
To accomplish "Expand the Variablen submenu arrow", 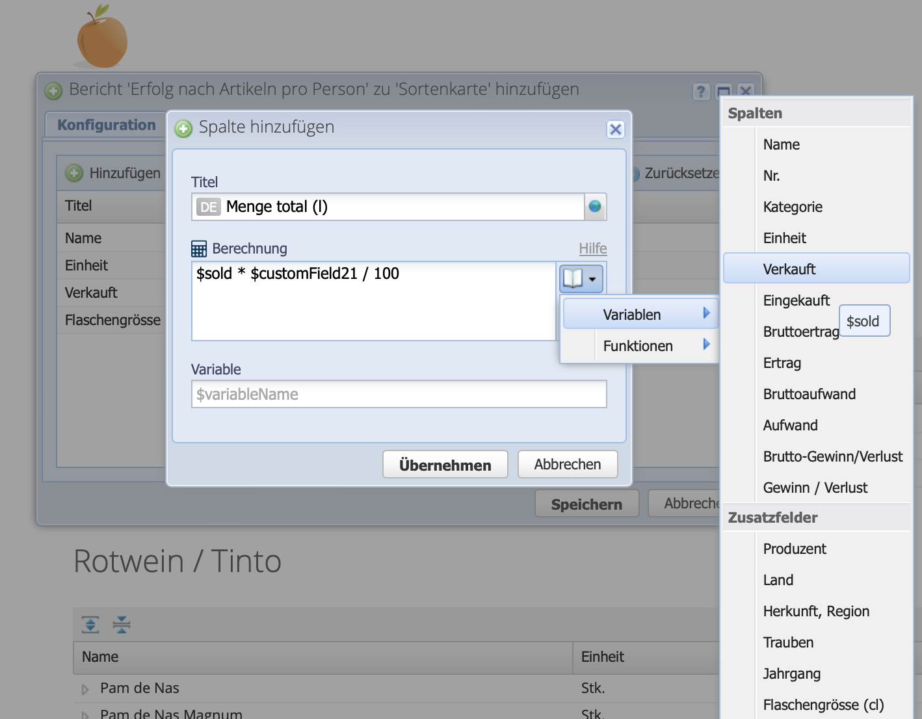I will pos(707,313).
